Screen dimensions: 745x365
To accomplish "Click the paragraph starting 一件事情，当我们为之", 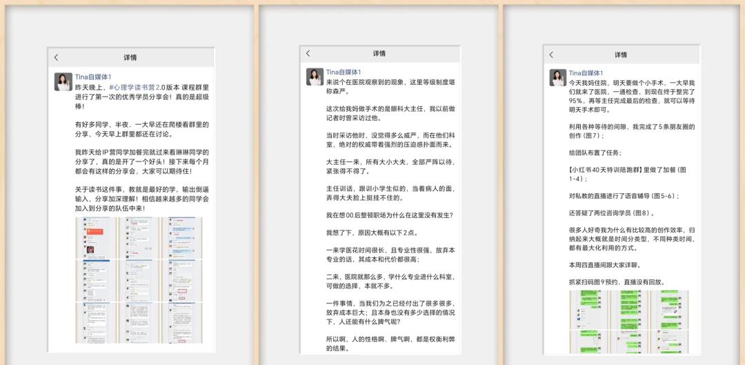I will coord(391,313).
